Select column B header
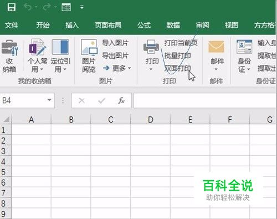This screenshot has height=219, width=277. coord(71,119)
